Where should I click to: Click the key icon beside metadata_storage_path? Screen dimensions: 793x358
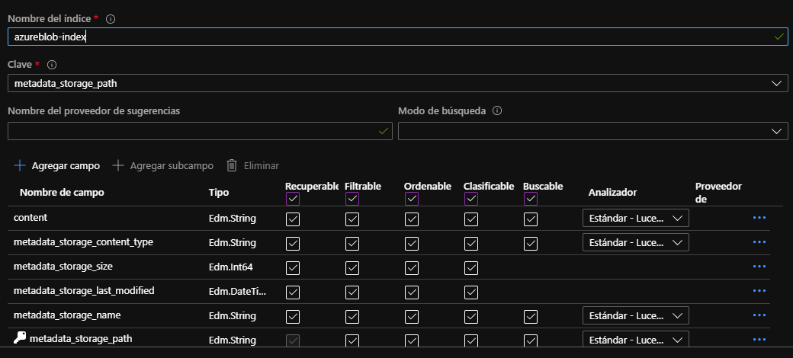20,338
